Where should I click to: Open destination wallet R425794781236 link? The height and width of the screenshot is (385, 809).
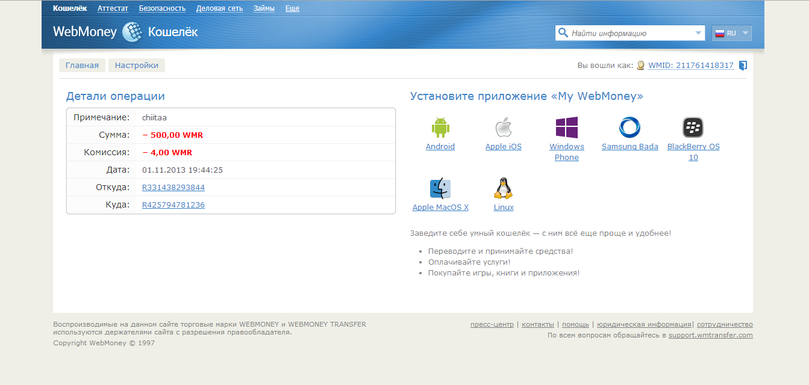(173, 205)
